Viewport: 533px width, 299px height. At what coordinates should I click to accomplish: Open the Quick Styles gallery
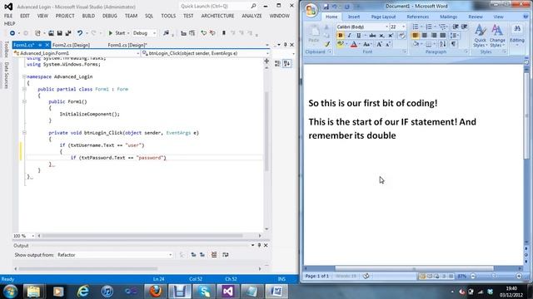coord(480,36)
